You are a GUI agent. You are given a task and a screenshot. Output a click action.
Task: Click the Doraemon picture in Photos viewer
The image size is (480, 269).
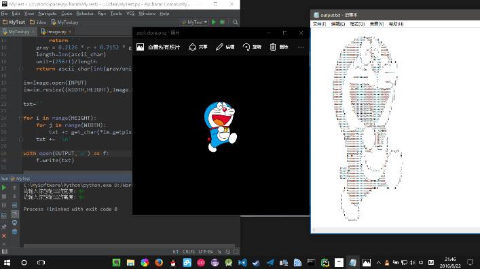221,127
